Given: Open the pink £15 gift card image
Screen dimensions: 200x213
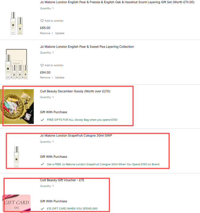Looking at the screenshot, I should point(17,203).
